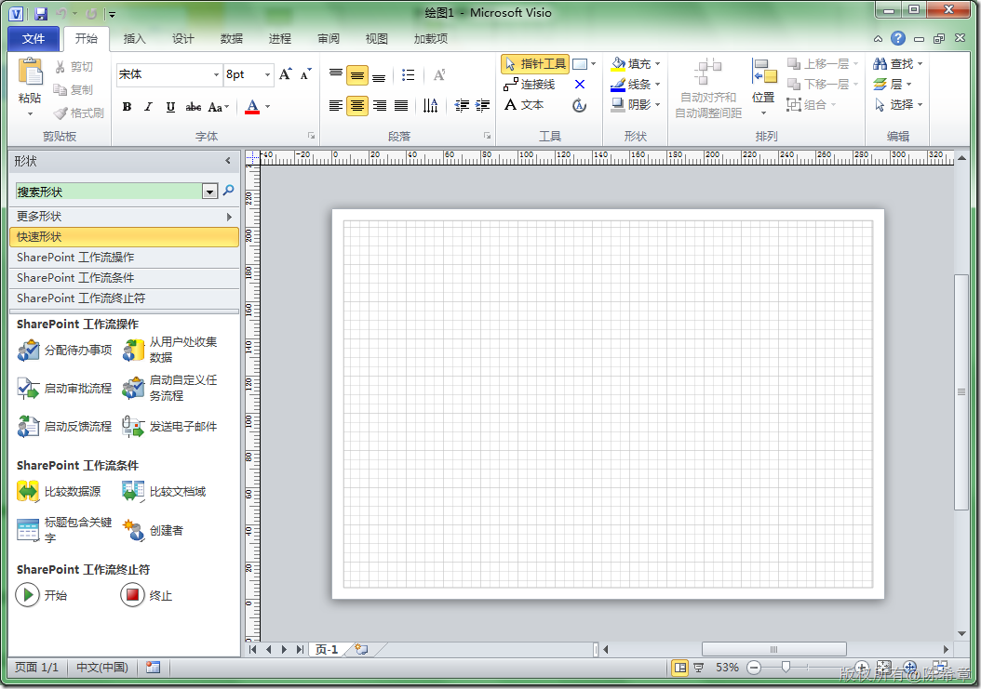Click the font color A swatch
Image resolution: width=981 pixels, height=689 pixels.
click(x=253, y=107)
